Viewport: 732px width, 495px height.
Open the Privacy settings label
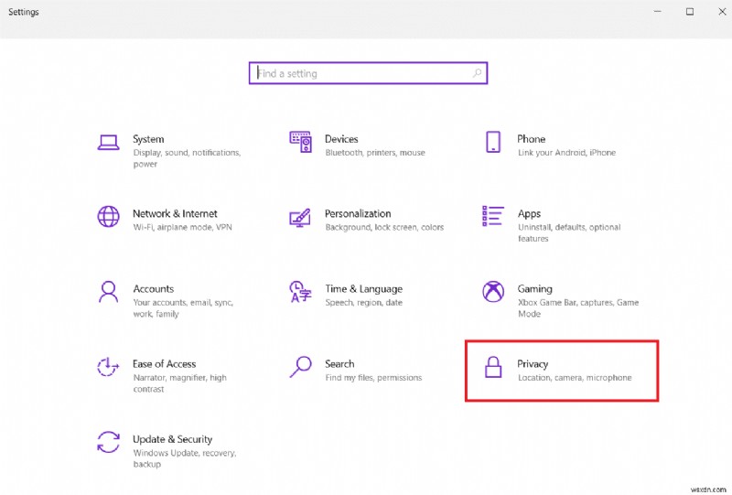[x=533, y=364]
